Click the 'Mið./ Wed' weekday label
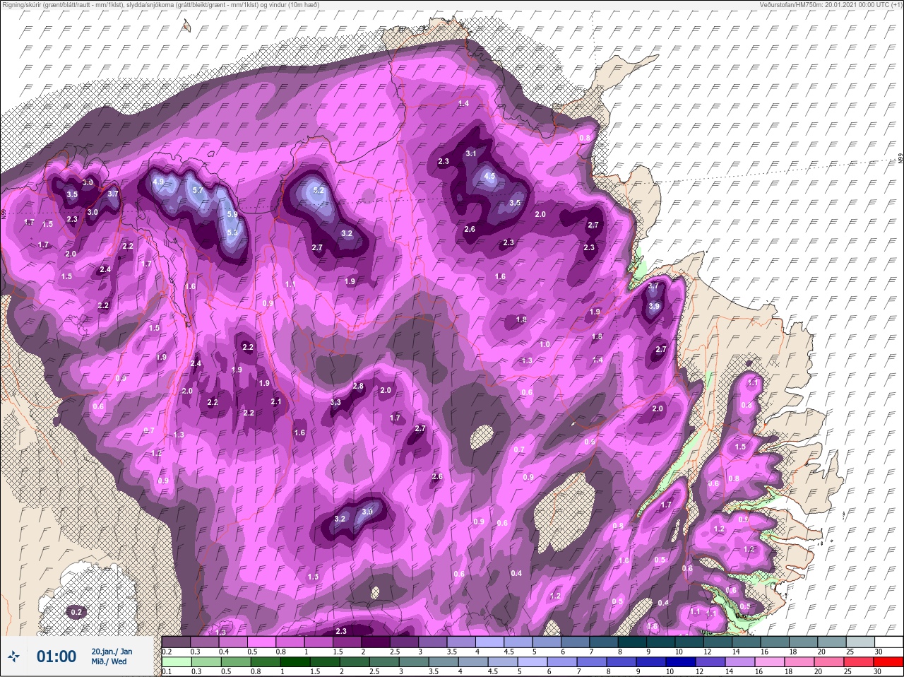Screen dimensions: 904x677 pyautogui.click(x=109, y=661)
